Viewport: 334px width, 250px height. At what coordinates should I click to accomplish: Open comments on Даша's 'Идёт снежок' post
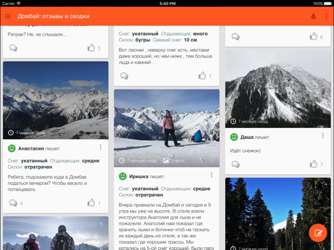pos(235,164)
